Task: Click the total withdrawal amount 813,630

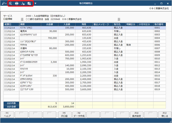Action: click(x=50, y=107)
